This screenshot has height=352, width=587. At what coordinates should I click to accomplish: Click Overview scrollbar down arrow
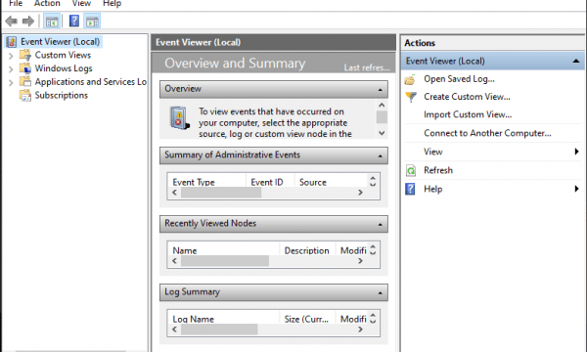pyautogui.click(x=382, y=133)
